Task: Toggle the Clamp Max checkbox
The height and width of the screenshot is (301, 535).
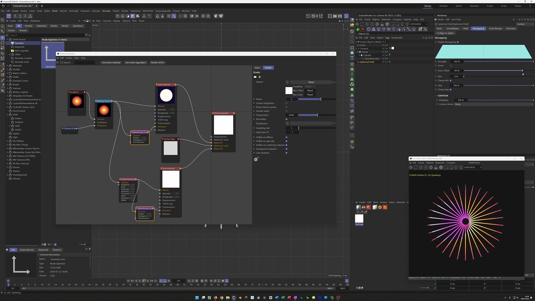Action: tap(451, 90)
